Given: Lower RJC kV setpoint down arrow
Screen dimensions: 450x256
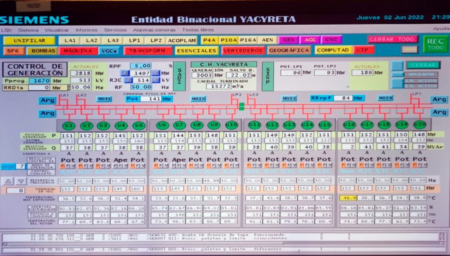Looking at the screenshot, I should tap(155, 80).
